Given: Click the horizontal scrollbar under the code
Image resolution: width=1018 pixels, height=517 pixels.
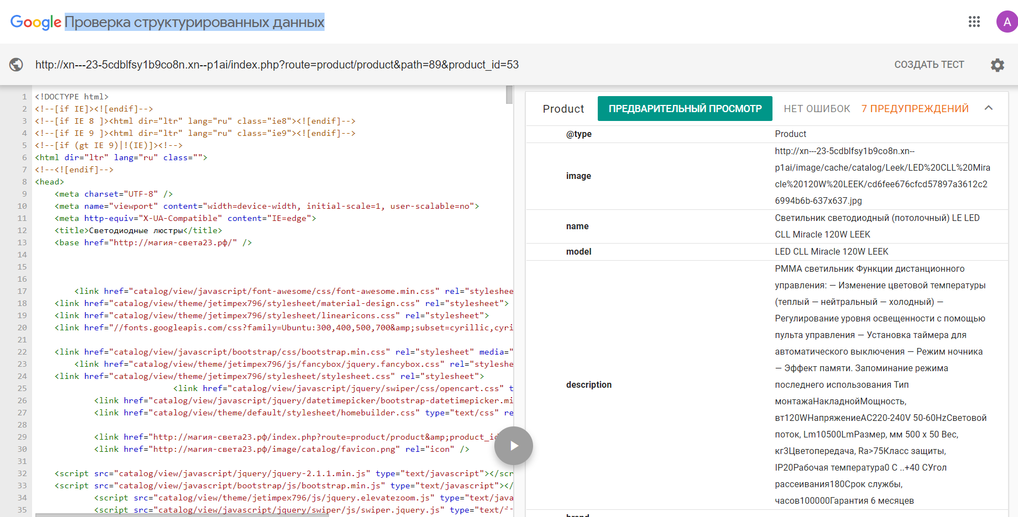Looking at the screenshot, I should click(182, 515).
